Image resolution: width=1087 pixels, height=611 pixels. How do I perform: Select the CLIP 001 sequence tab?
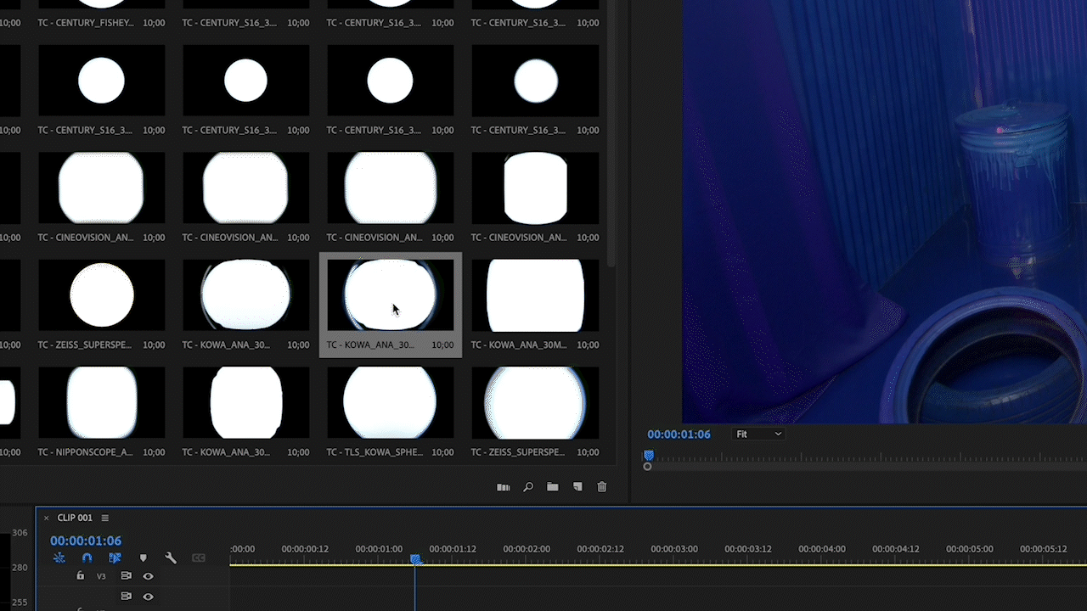coord(75,518)
